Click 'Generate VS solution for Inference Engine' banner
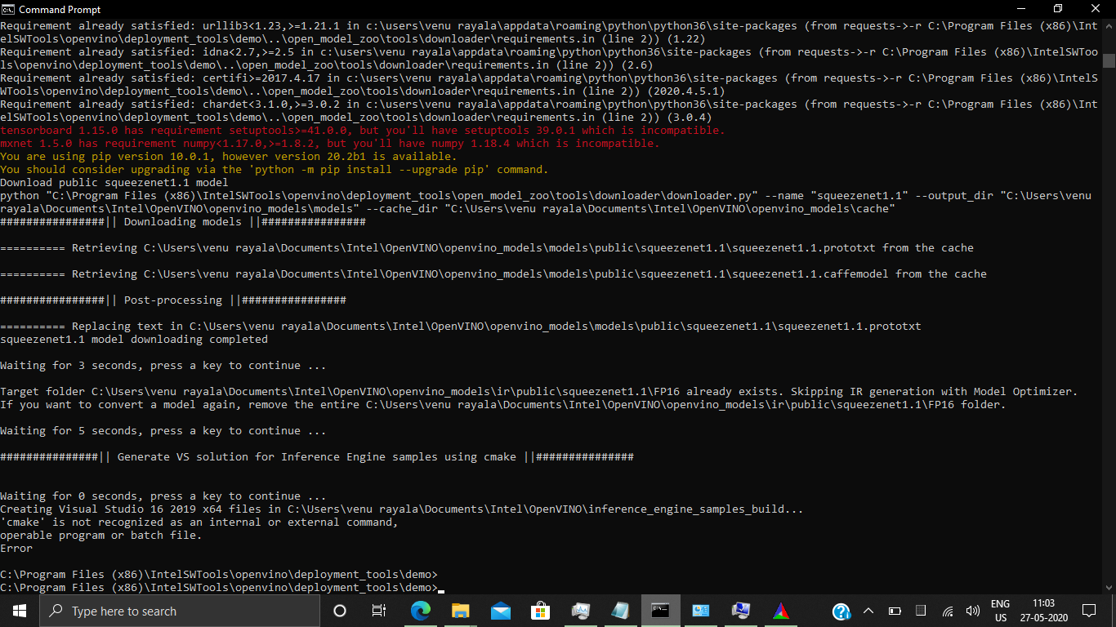This screenshot has width=1116, height=627. pyautogui.click(x=317, y=457)
